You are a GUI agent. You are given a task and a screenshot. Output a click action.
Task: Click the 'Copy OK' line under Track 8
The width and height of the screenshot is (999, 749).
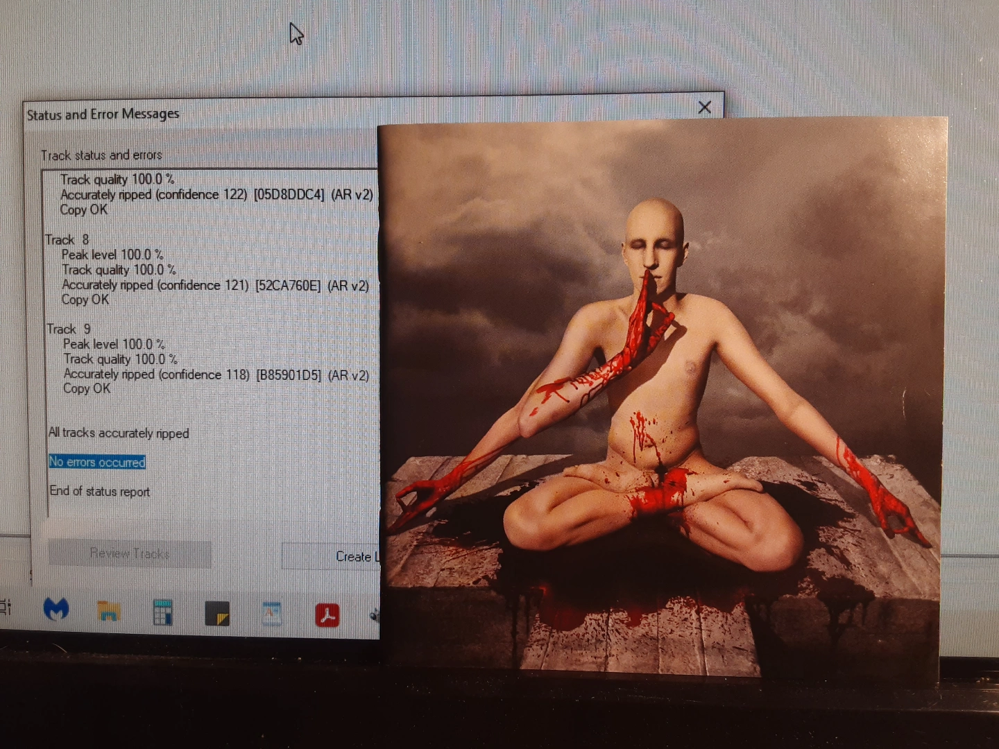pos(85,300)
